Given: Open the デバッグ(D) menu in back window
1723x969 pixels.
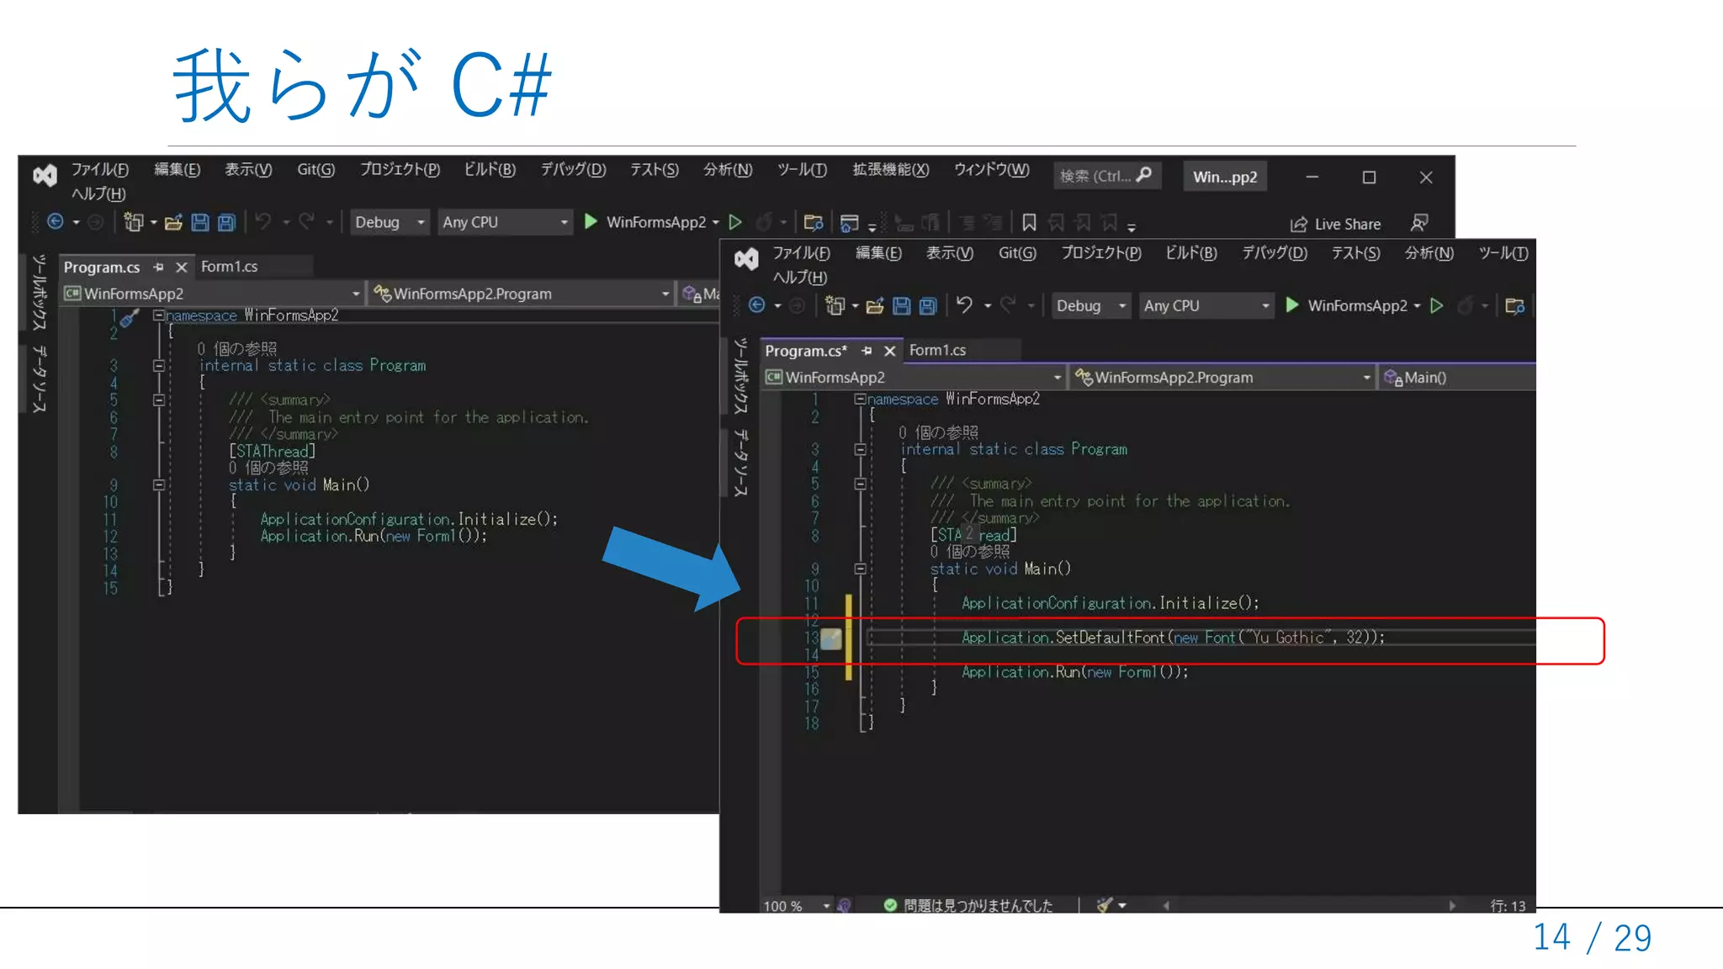Looking at the screenshot, I should pos(572,169).
